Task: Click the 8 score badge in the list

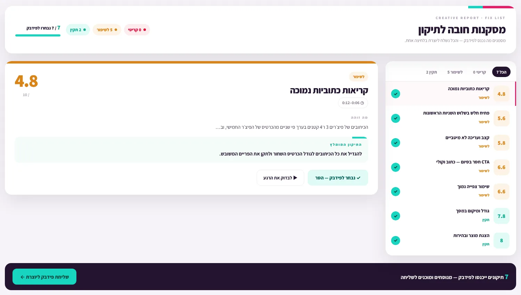Action: point(502,241)
